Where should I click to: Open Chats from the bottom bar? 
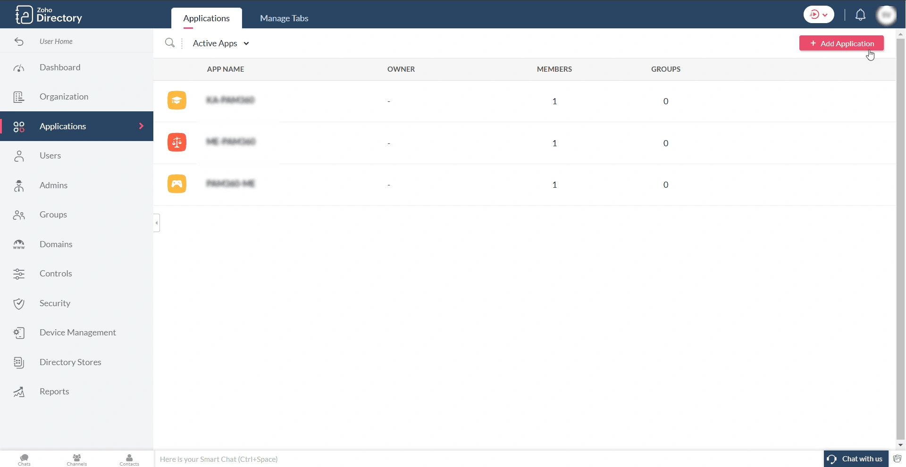tap(24, 459)
